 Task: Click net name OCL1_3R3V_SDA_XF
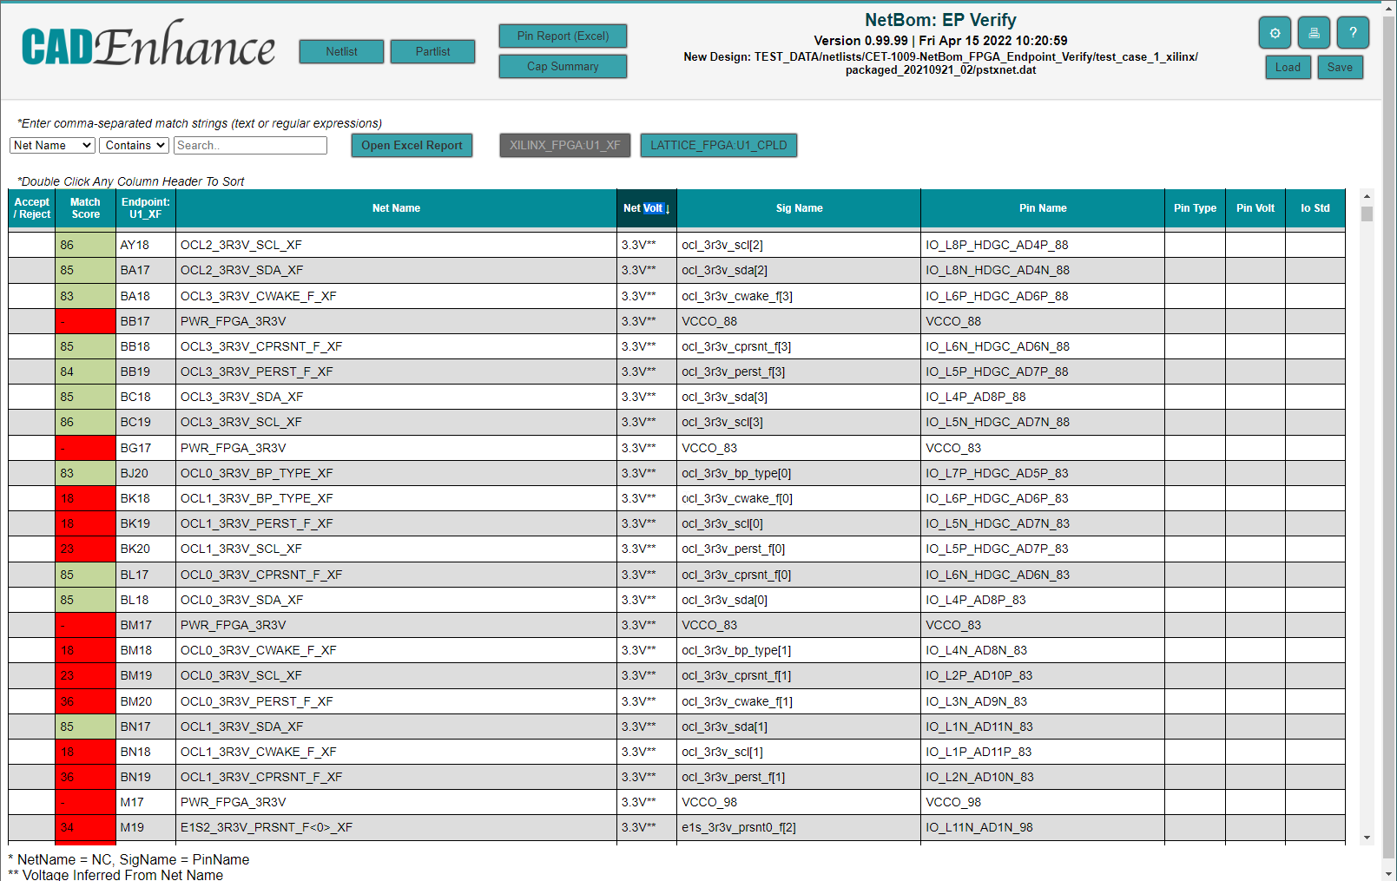(x=242, y=726)
